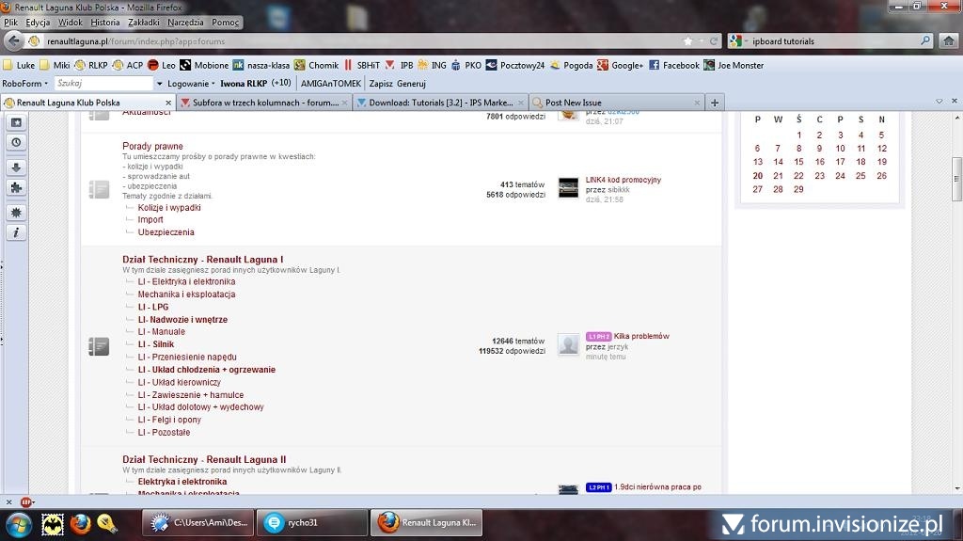Viewport: 963px width, 541px height.
Task: Open the sidebar history clock icon
Action: 16,143
